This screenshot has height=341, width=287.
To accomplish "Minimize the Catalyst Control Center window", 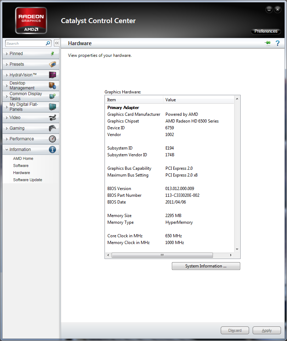I will tap(269, 10).
